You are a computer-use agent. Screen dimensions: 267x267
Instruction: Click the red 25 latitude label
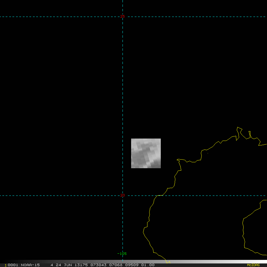coord(123,17)
